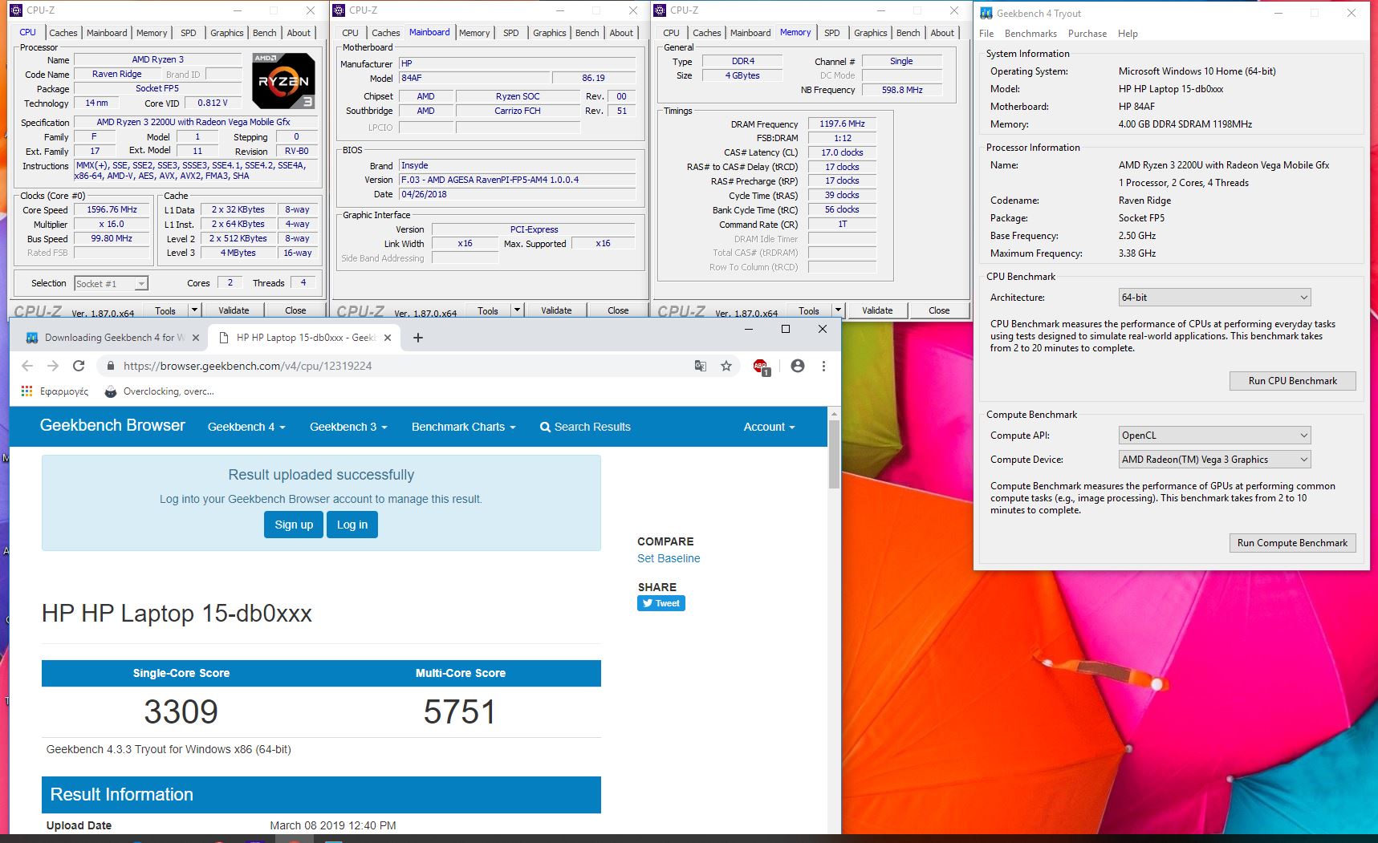
Task: Open the Compute Device dropdown
Action: click(1214, 460)
